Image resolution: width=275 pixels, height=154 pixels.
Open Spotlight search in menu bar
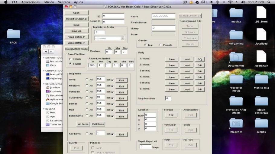click(269, 2)
